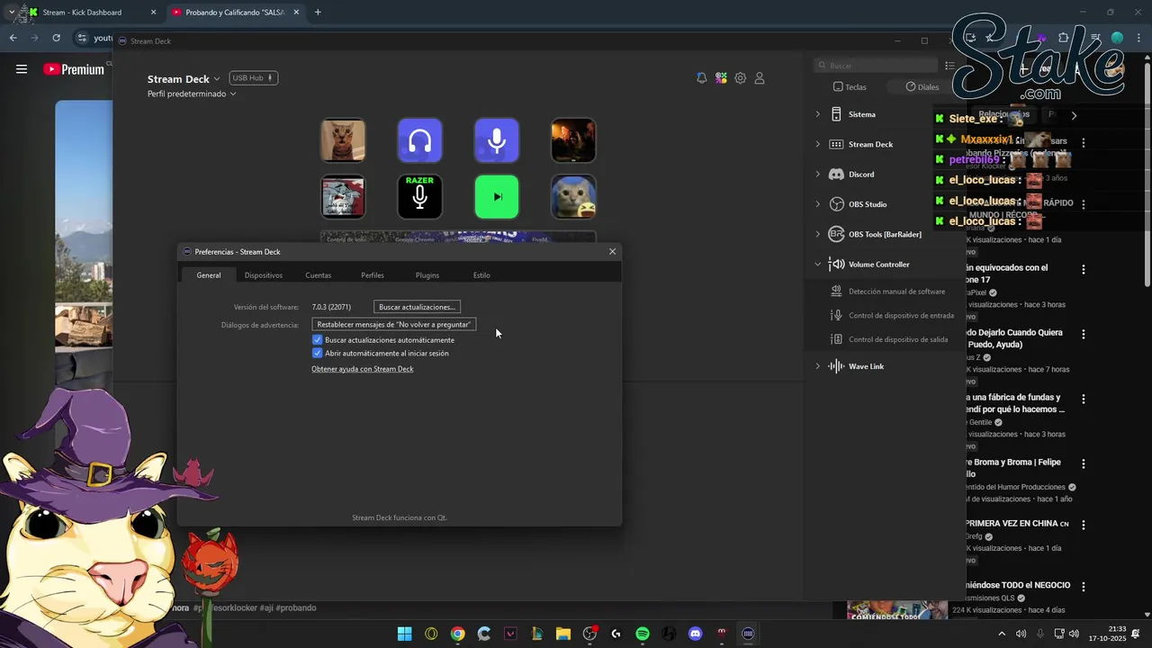Open Spotify from the taskbar

[x=642, y=634]
